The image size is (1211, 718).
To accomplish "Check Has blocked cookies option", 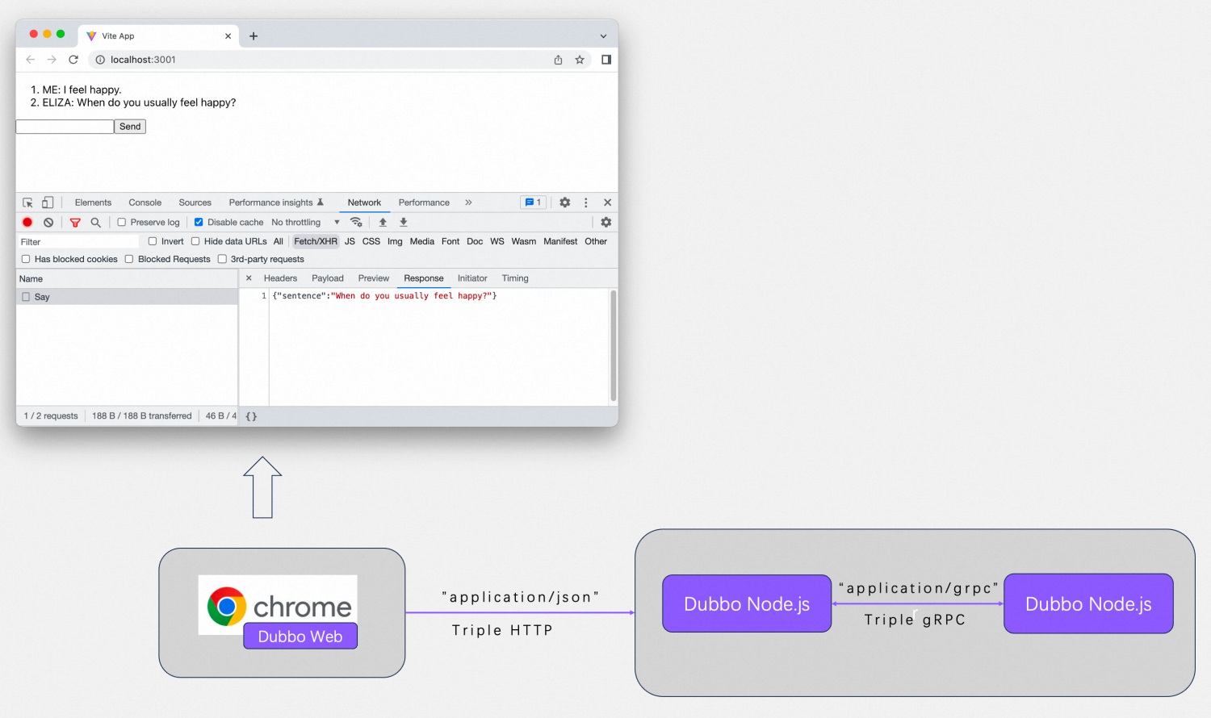I will tap(26, 259).
